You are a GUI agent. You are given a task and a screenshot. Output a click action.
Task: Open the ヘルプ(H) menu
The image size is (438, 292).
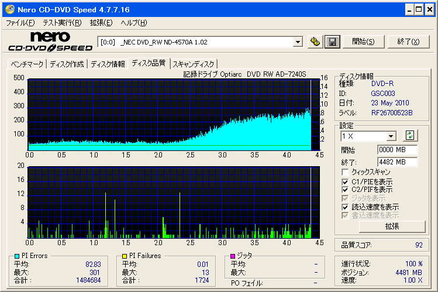[134, 23]
